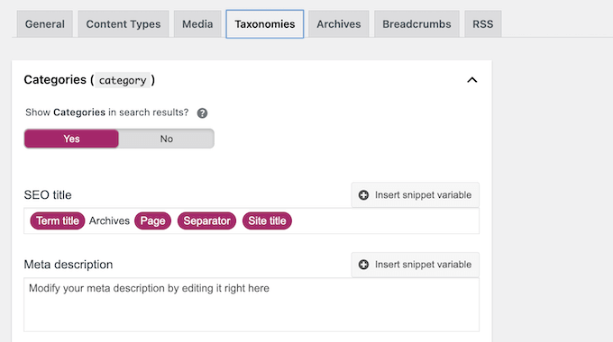Set show Categories to Yes
Screen dimensions: 613x342
(71, 139)
